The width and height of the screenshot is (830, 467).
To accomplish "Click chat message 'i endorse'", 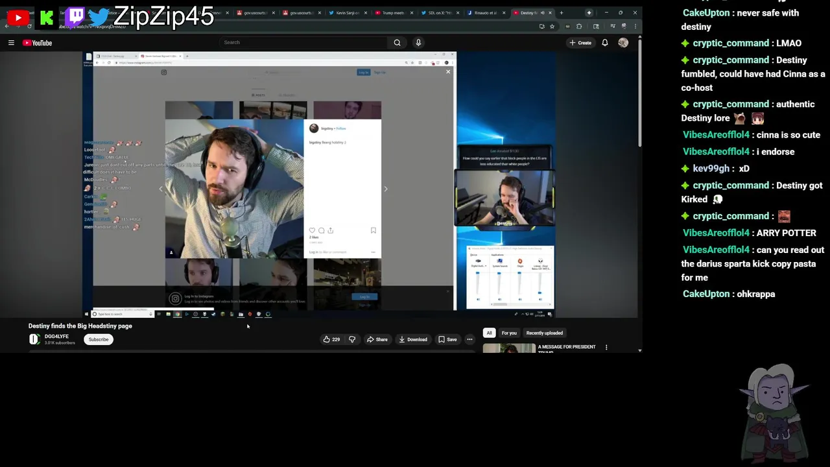I will (739, 152).
